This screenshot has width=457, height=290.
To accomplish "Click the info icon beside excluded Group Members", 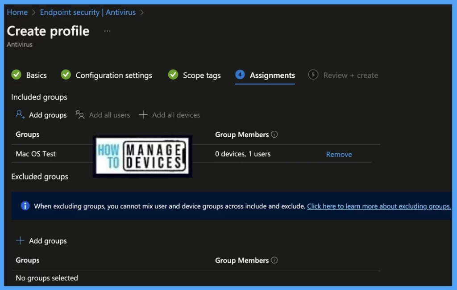I will coord(274,260).
